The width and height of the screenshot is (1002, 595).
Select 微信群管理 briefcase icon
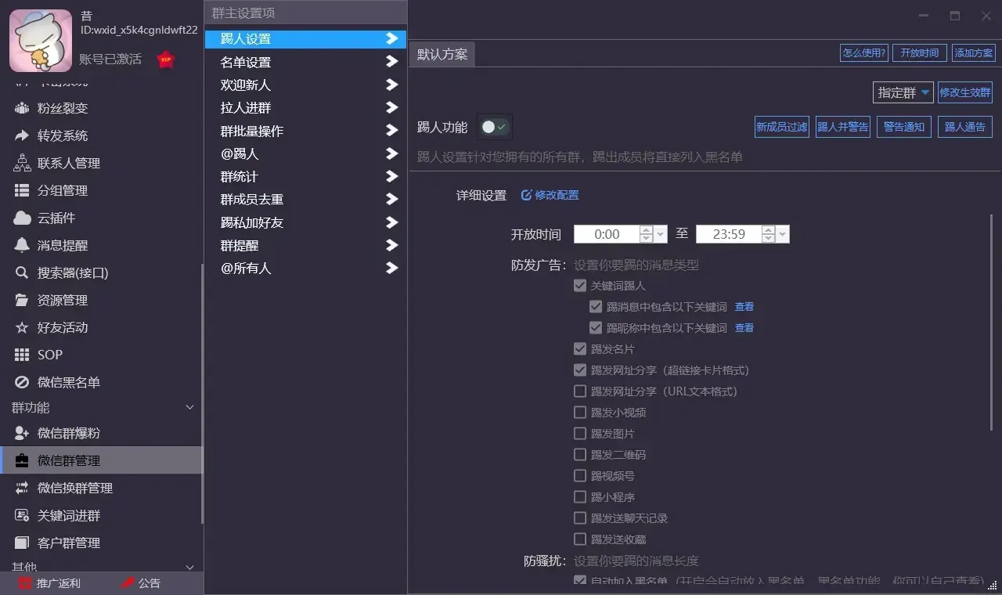tap(22, 460)
